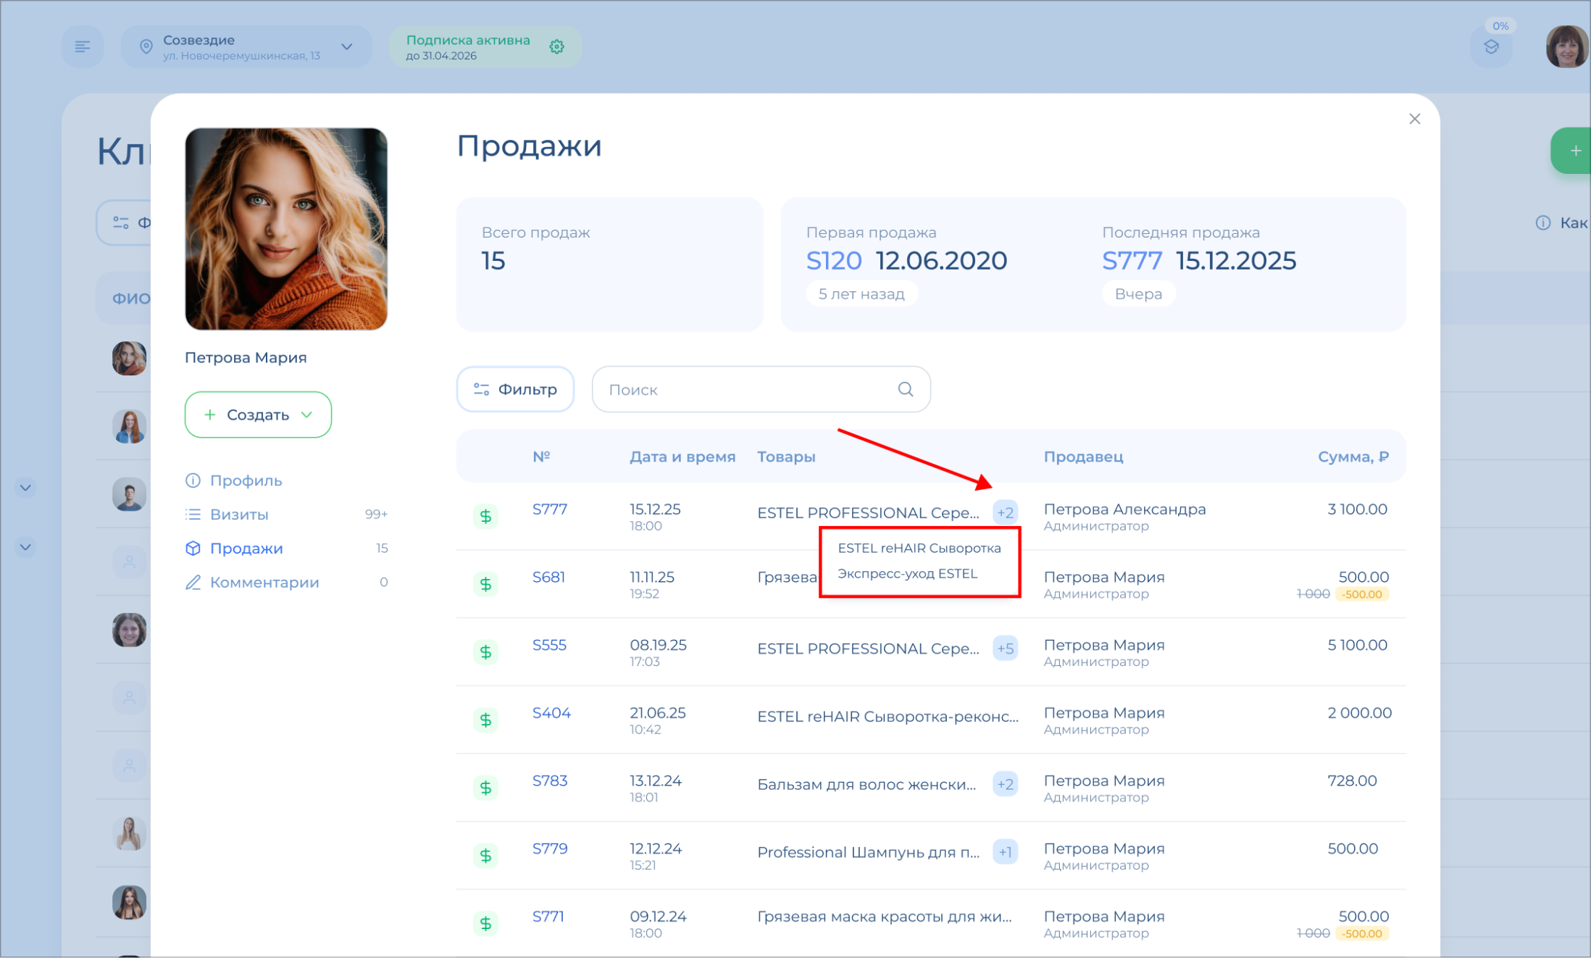Screen dimensions: 1591x958
Task: Click the training cap icon showing 0%
Action: (x=1491, y=48)
